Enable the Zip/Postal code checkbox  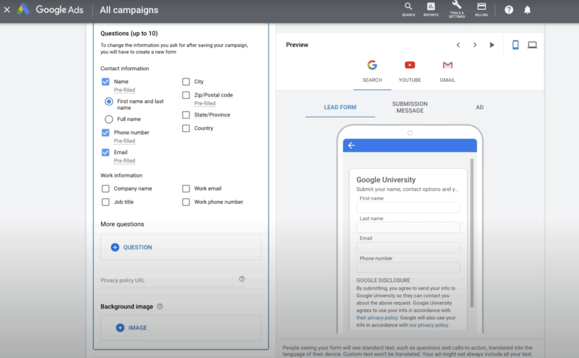186,95
